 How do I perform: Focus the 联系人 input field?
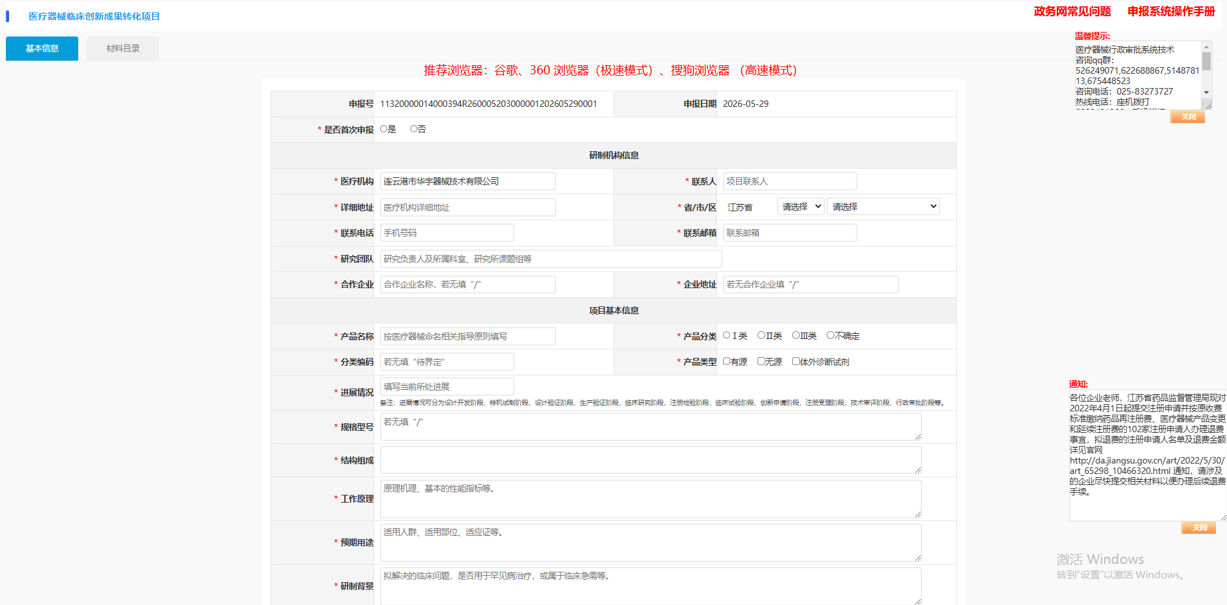(x=790, y=181)
